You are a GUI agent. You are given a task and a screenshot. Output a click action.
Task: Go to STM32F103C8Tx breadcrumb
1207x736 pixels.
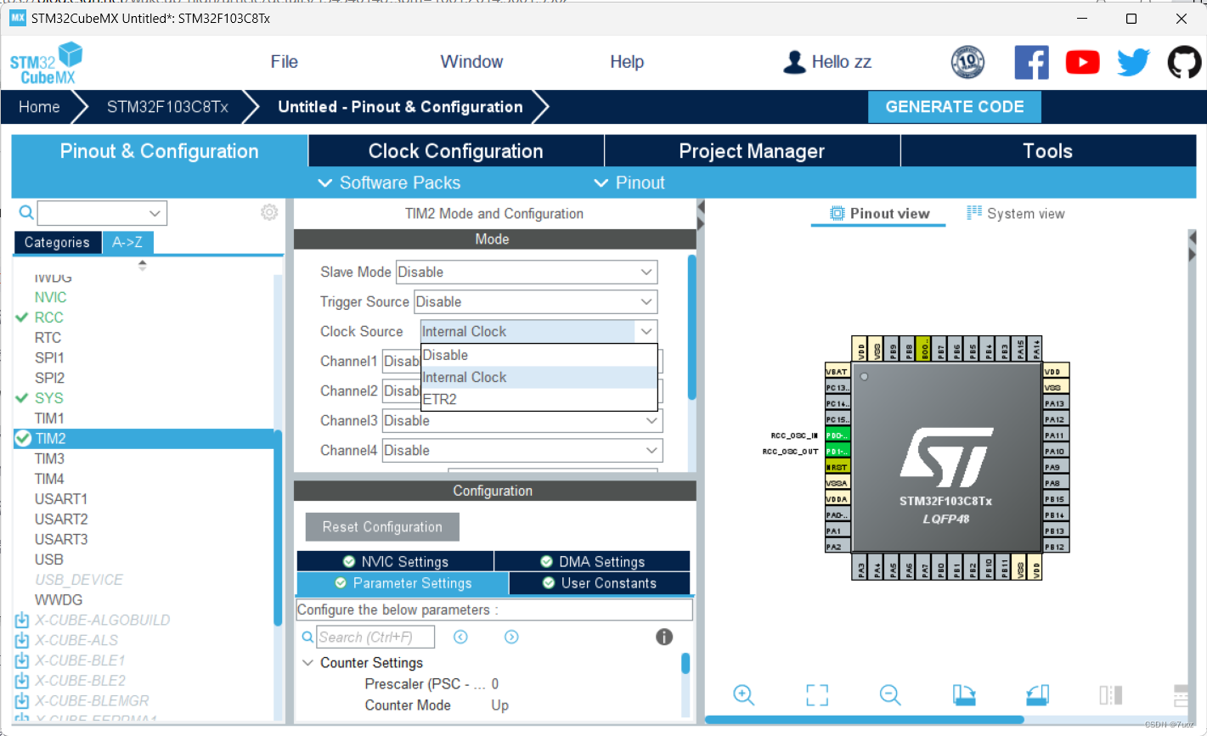tap(167, 107)
